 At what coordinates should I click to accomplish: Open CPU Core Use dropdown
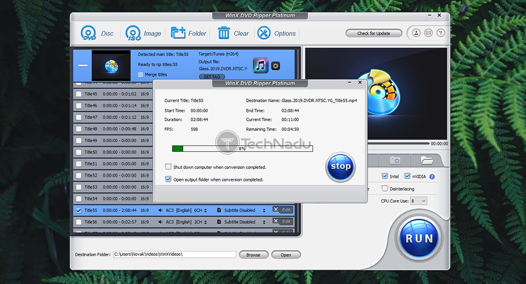click(x=418, y=201)
